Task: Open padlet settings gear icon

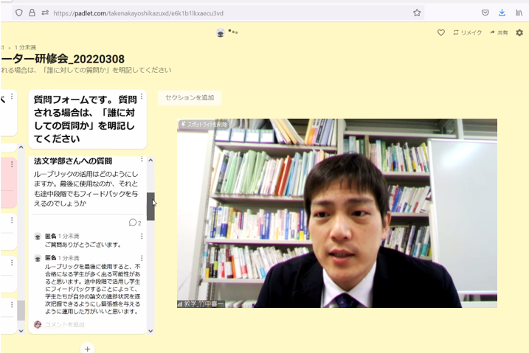Action: click(519, 32)
